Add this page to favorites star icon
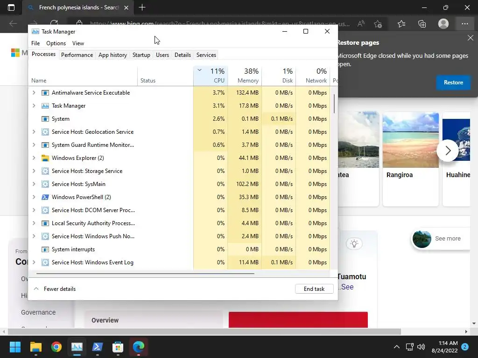 [x=378, y=24]
